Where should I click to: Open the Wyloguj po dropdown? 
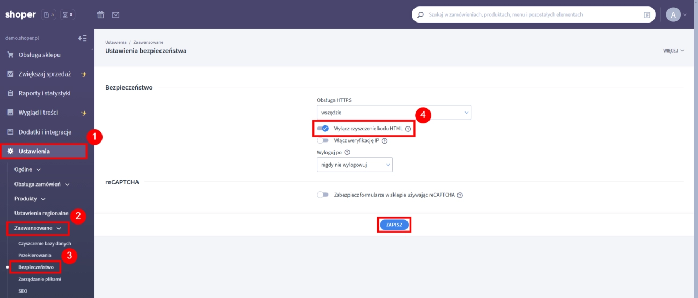coord(354,165)
